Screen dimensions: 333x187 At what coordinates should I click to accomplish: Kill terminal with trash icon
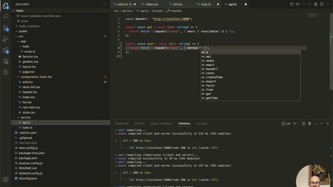click(x=310, y=124)
